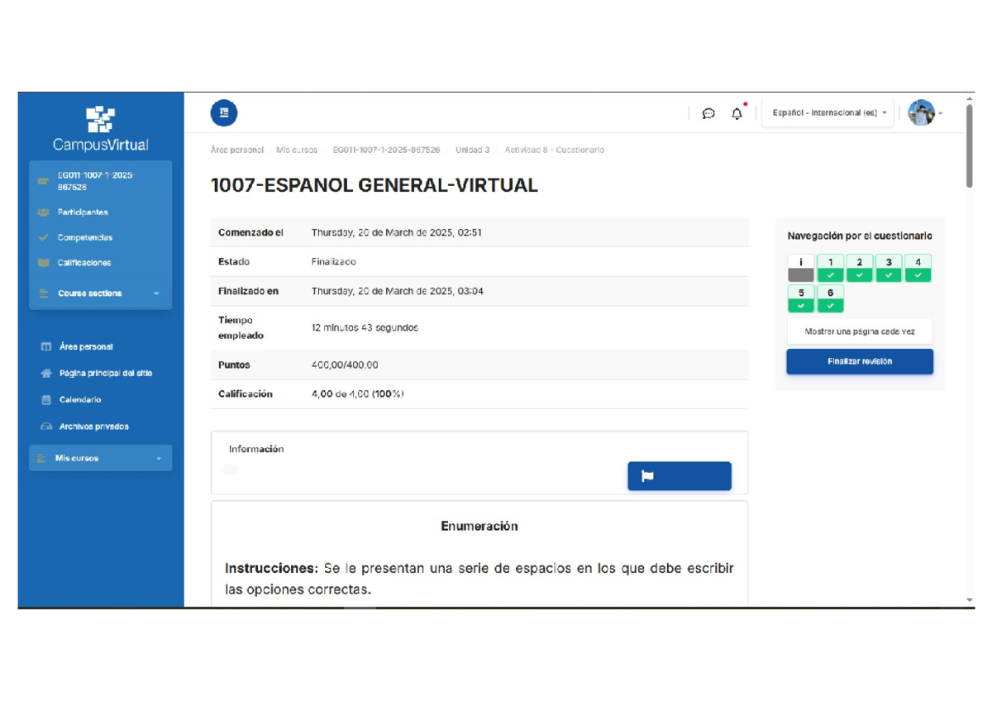The width and height of the screenshot is (992, 701).
Task: Open the Español - Internacional language selector
Action: [x=827, y=113]
